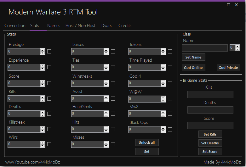Check the Winstreaks checkbox
This screenshot has height=167, width=246.
click(113, 83)
